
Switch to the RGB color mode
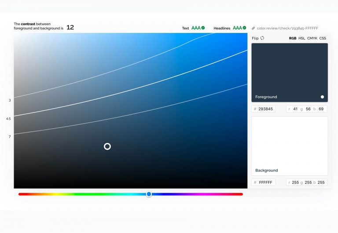click(293, 38)
